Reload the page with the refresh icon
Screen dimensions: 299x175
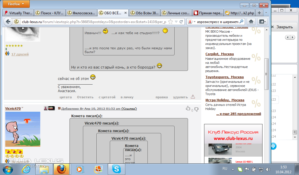[x=181, y=22]
